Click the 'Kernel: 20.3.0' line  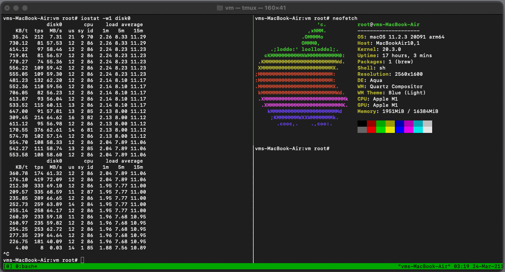[379, 50]
